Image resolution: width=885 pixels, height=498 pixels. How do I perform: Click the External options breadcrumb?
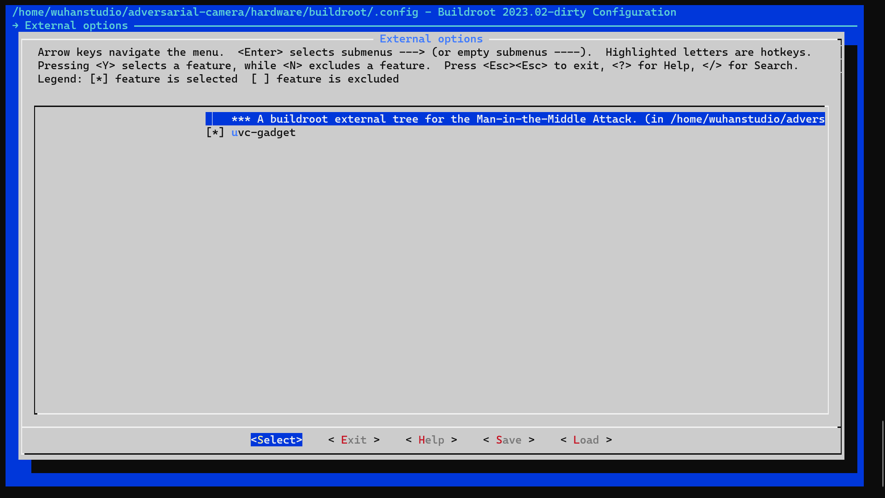tap(76, 25)
